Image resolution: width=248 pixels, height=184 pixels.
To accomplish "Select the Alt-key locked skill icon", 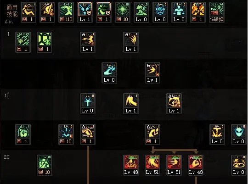I will pyautogui.click(x=174, y=100).
